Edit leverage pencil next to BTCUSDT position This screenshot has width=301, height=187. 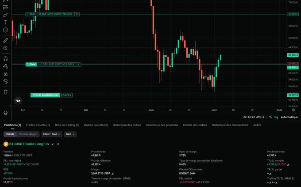click(53, 144)
